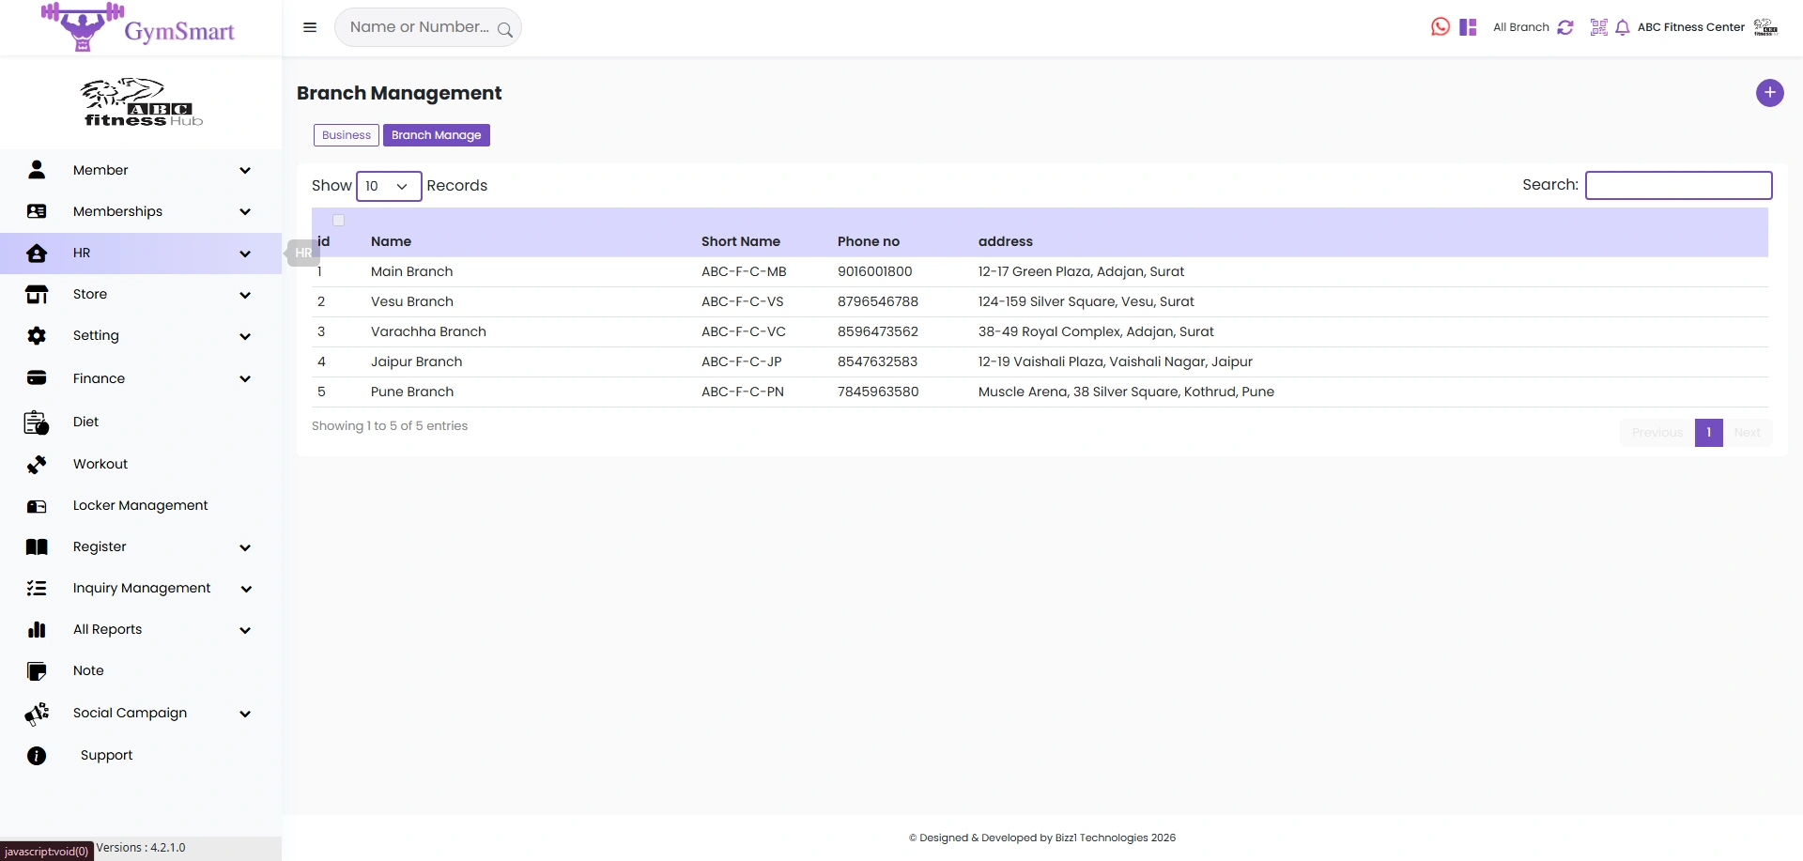Click the magnifier icon in Name or Number search
1803x861 pixels.
coord(505,29)
